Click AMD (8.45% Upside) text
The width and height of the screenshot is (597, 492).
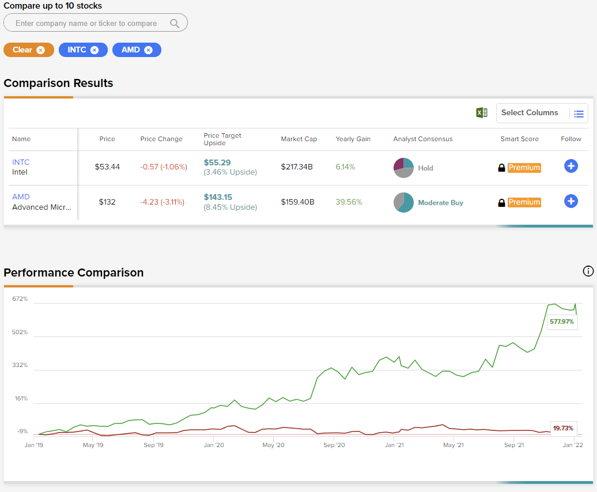(231, 207)
